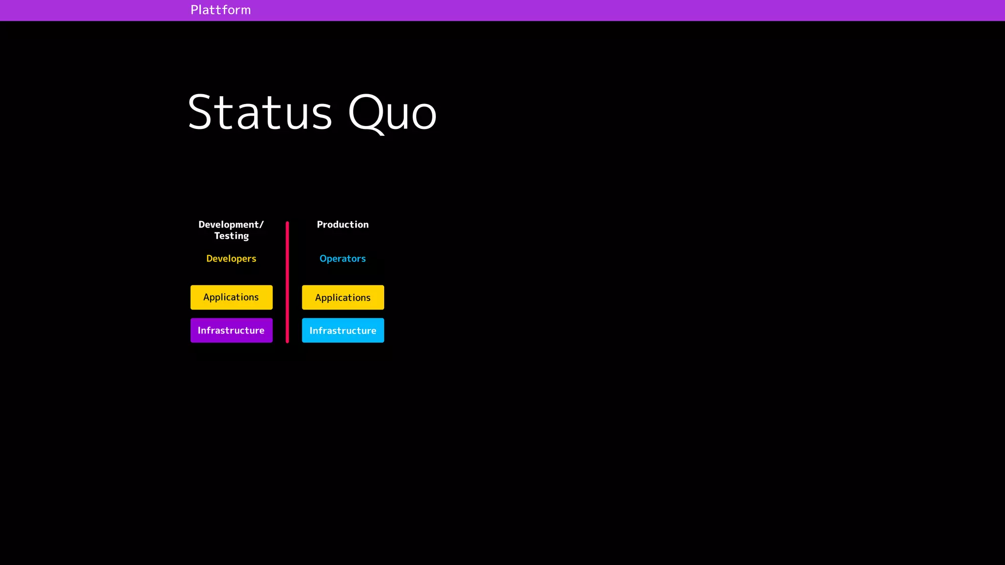Select the Testing heading line

(231, 236)
